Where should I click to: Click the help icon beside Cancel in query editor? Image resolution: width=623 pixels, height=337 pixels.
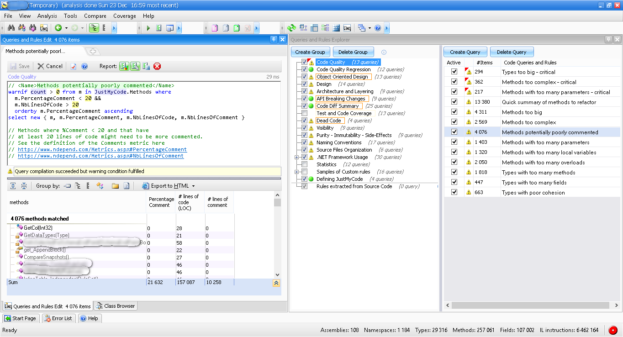(x=84, y=66)
